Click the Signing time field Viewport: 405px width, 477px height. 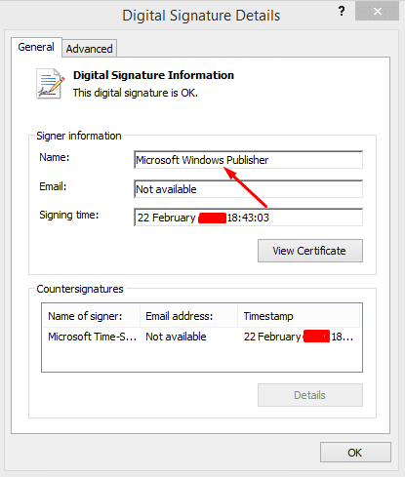[x=248, y=218]
